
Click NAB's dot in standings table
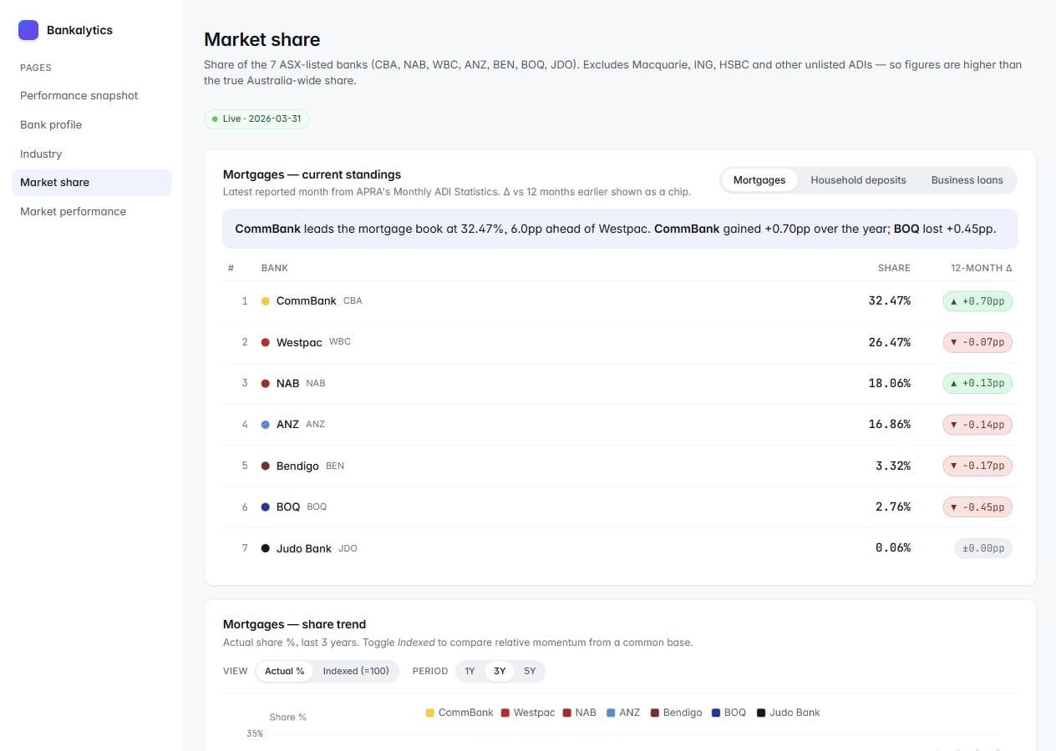click(x=266, y=384)
